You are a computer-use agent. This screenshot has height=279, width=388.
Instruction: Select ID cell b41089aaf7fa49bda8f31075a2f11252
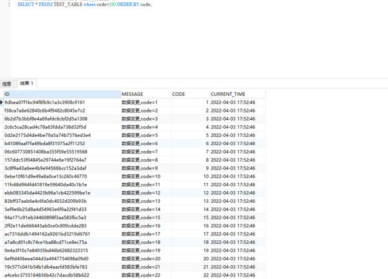tap(62, 143)
